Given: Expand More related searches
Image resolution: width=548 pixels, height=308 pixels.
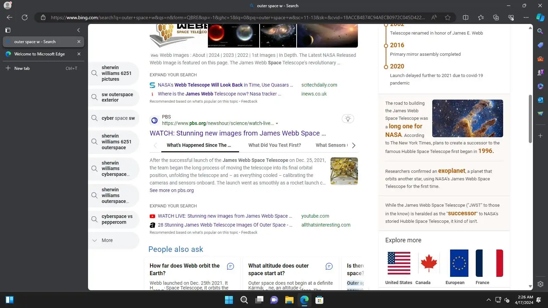Looking at the screenshot, I should coord(114,241).
